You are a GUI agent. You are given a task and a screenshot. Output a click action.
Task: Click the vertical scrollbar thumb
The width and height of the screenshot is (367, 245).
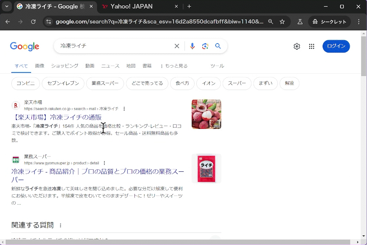[x=363, y=56]
